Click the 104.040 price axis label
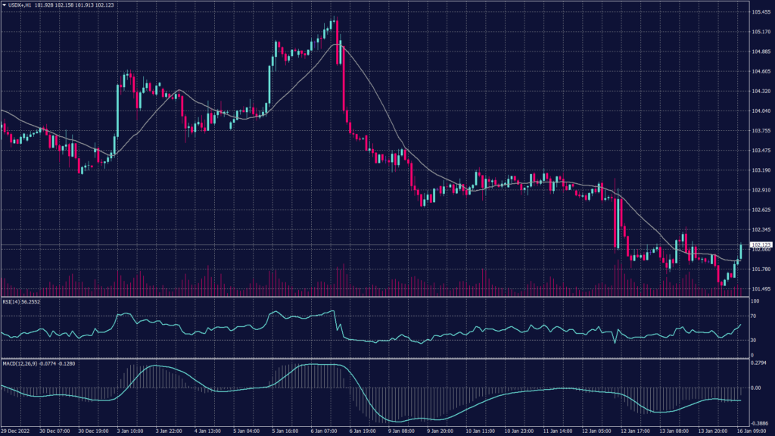 (x=761, y=111)
